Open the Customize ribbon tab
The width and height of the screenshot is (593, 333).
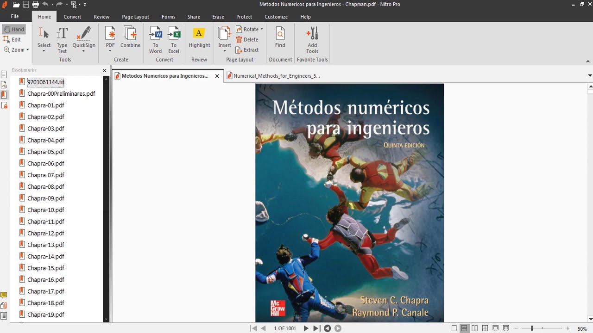276,17
